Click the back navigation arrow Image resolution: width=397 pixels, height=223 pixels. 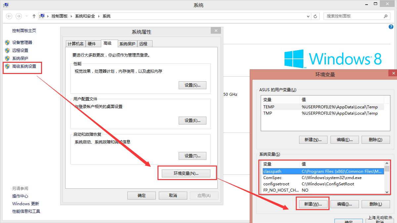pos(9,16)
